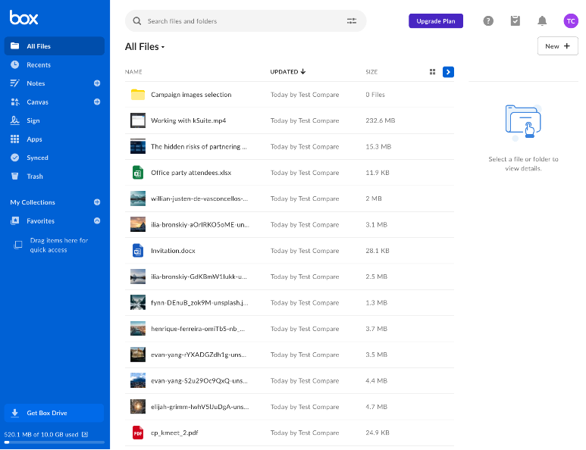Open Campaign images selection folder icon

click(x=137, y=95)
